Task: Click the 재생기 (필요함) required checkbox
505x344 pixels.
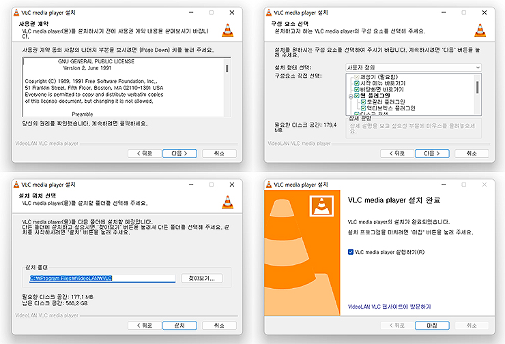Action: pyautogui.click(x=356, y=77)
